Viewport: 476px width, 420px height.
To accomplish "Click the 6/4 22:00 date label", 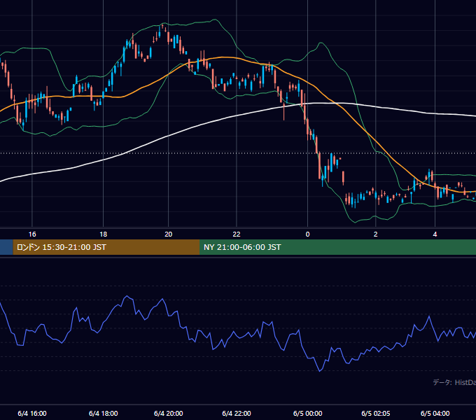I will (237, 413).
